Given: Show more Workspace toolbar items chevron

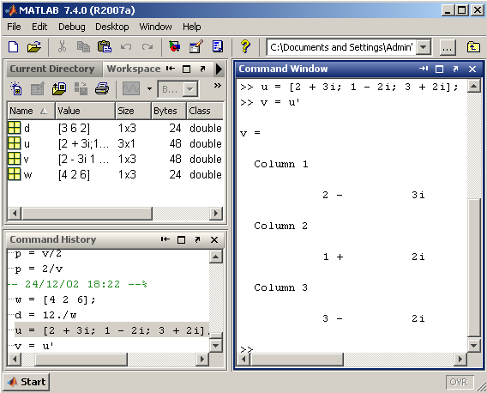Looking at the screenshot, I should pyautogui.click(x=218, y=85).
